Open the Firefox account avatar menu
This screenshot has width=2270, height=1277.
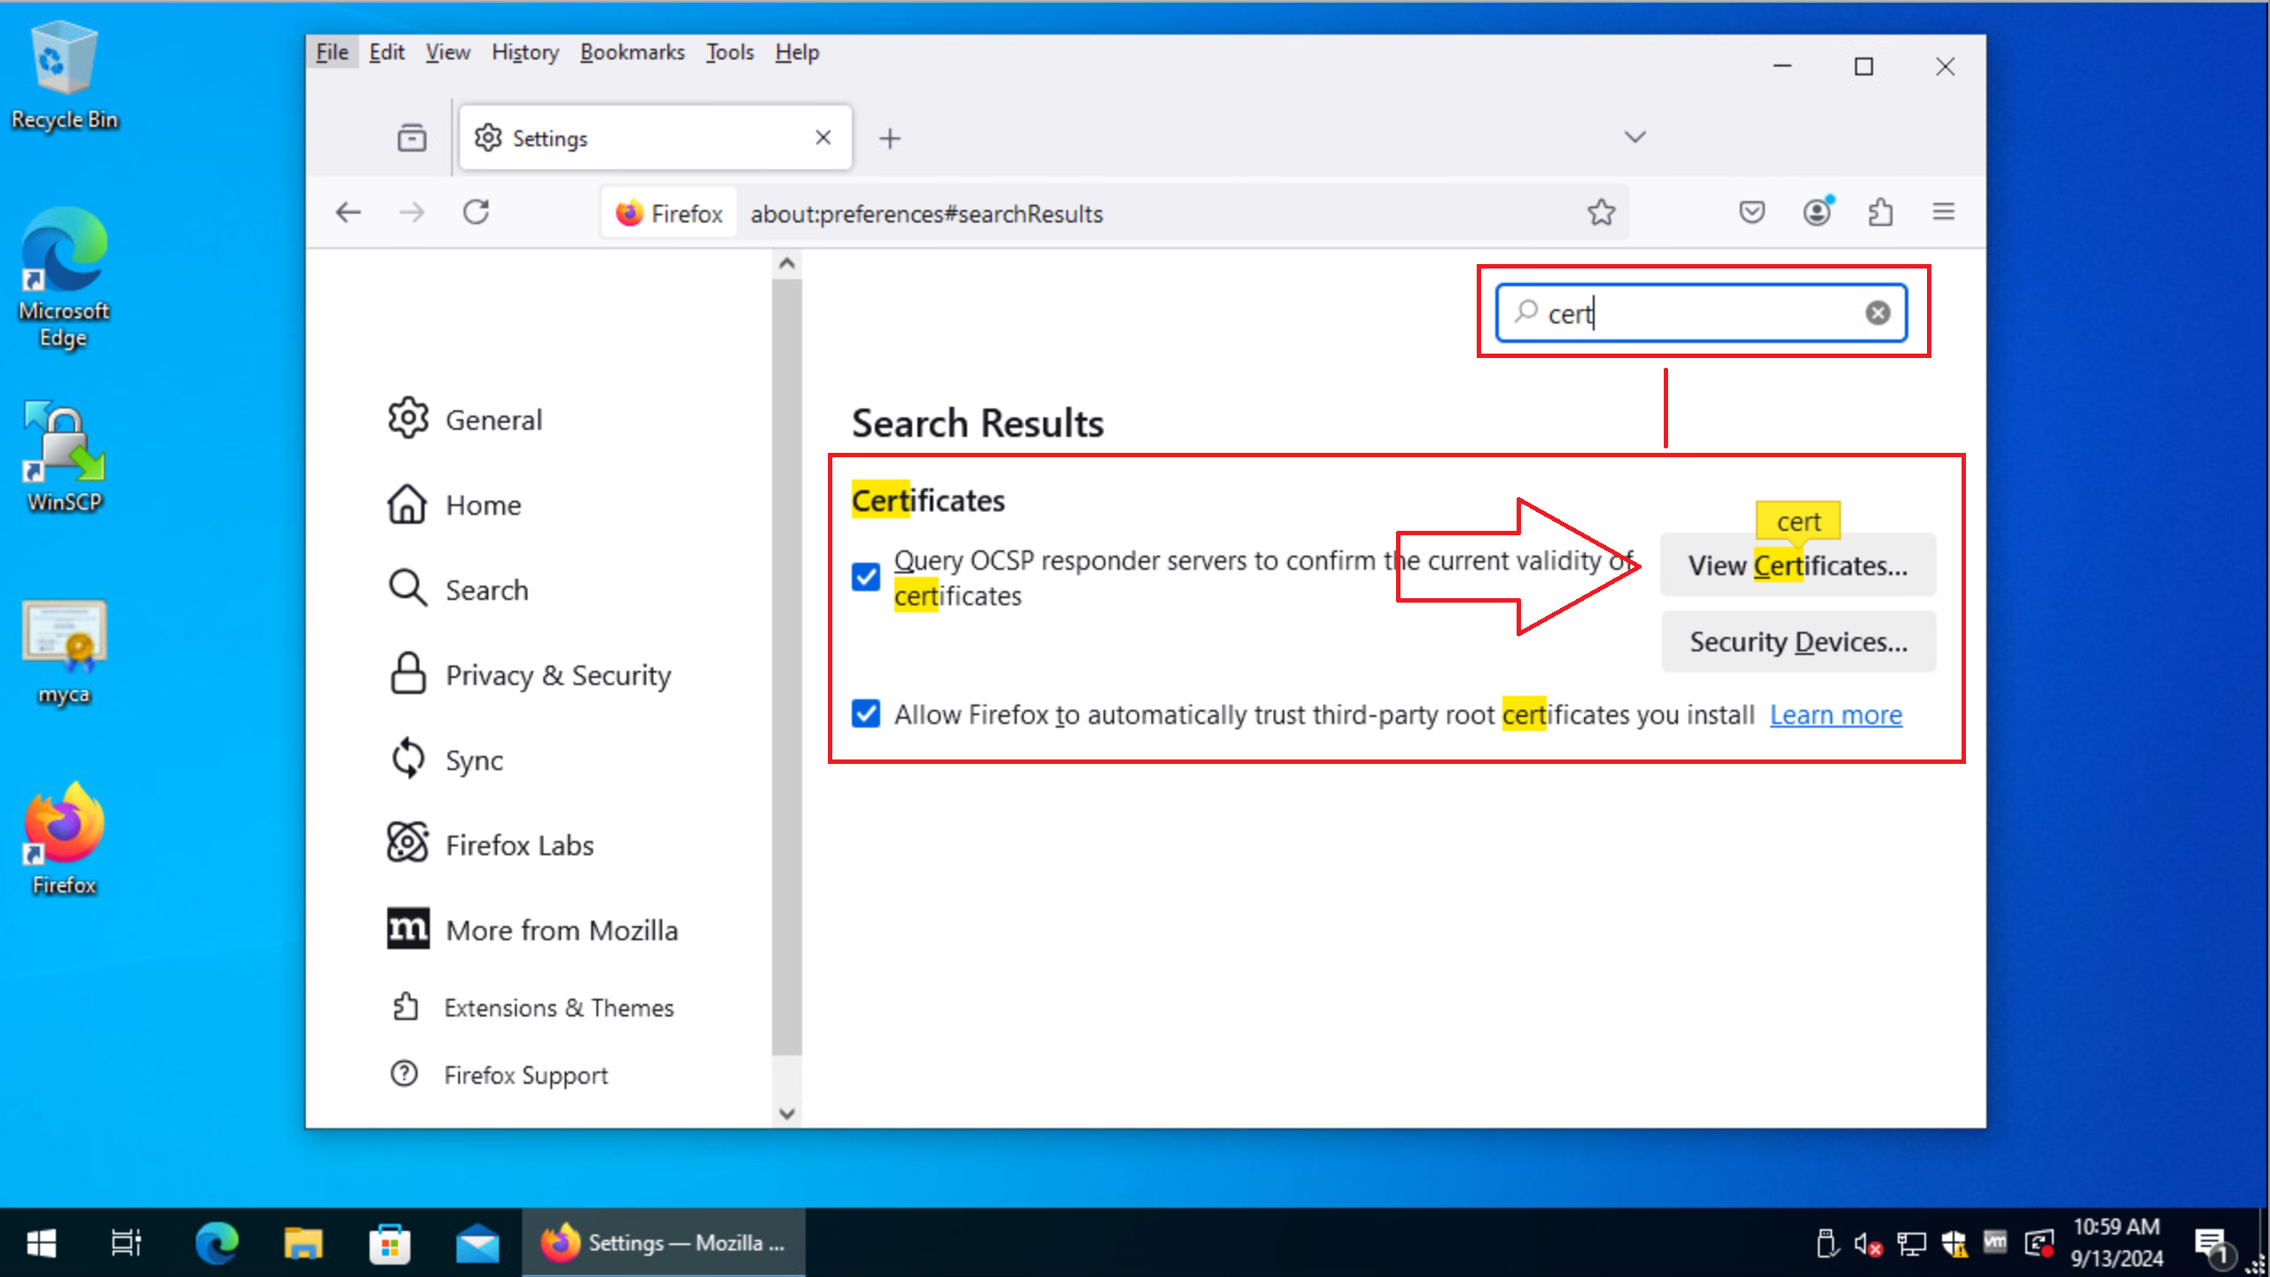pos(1817,213)
